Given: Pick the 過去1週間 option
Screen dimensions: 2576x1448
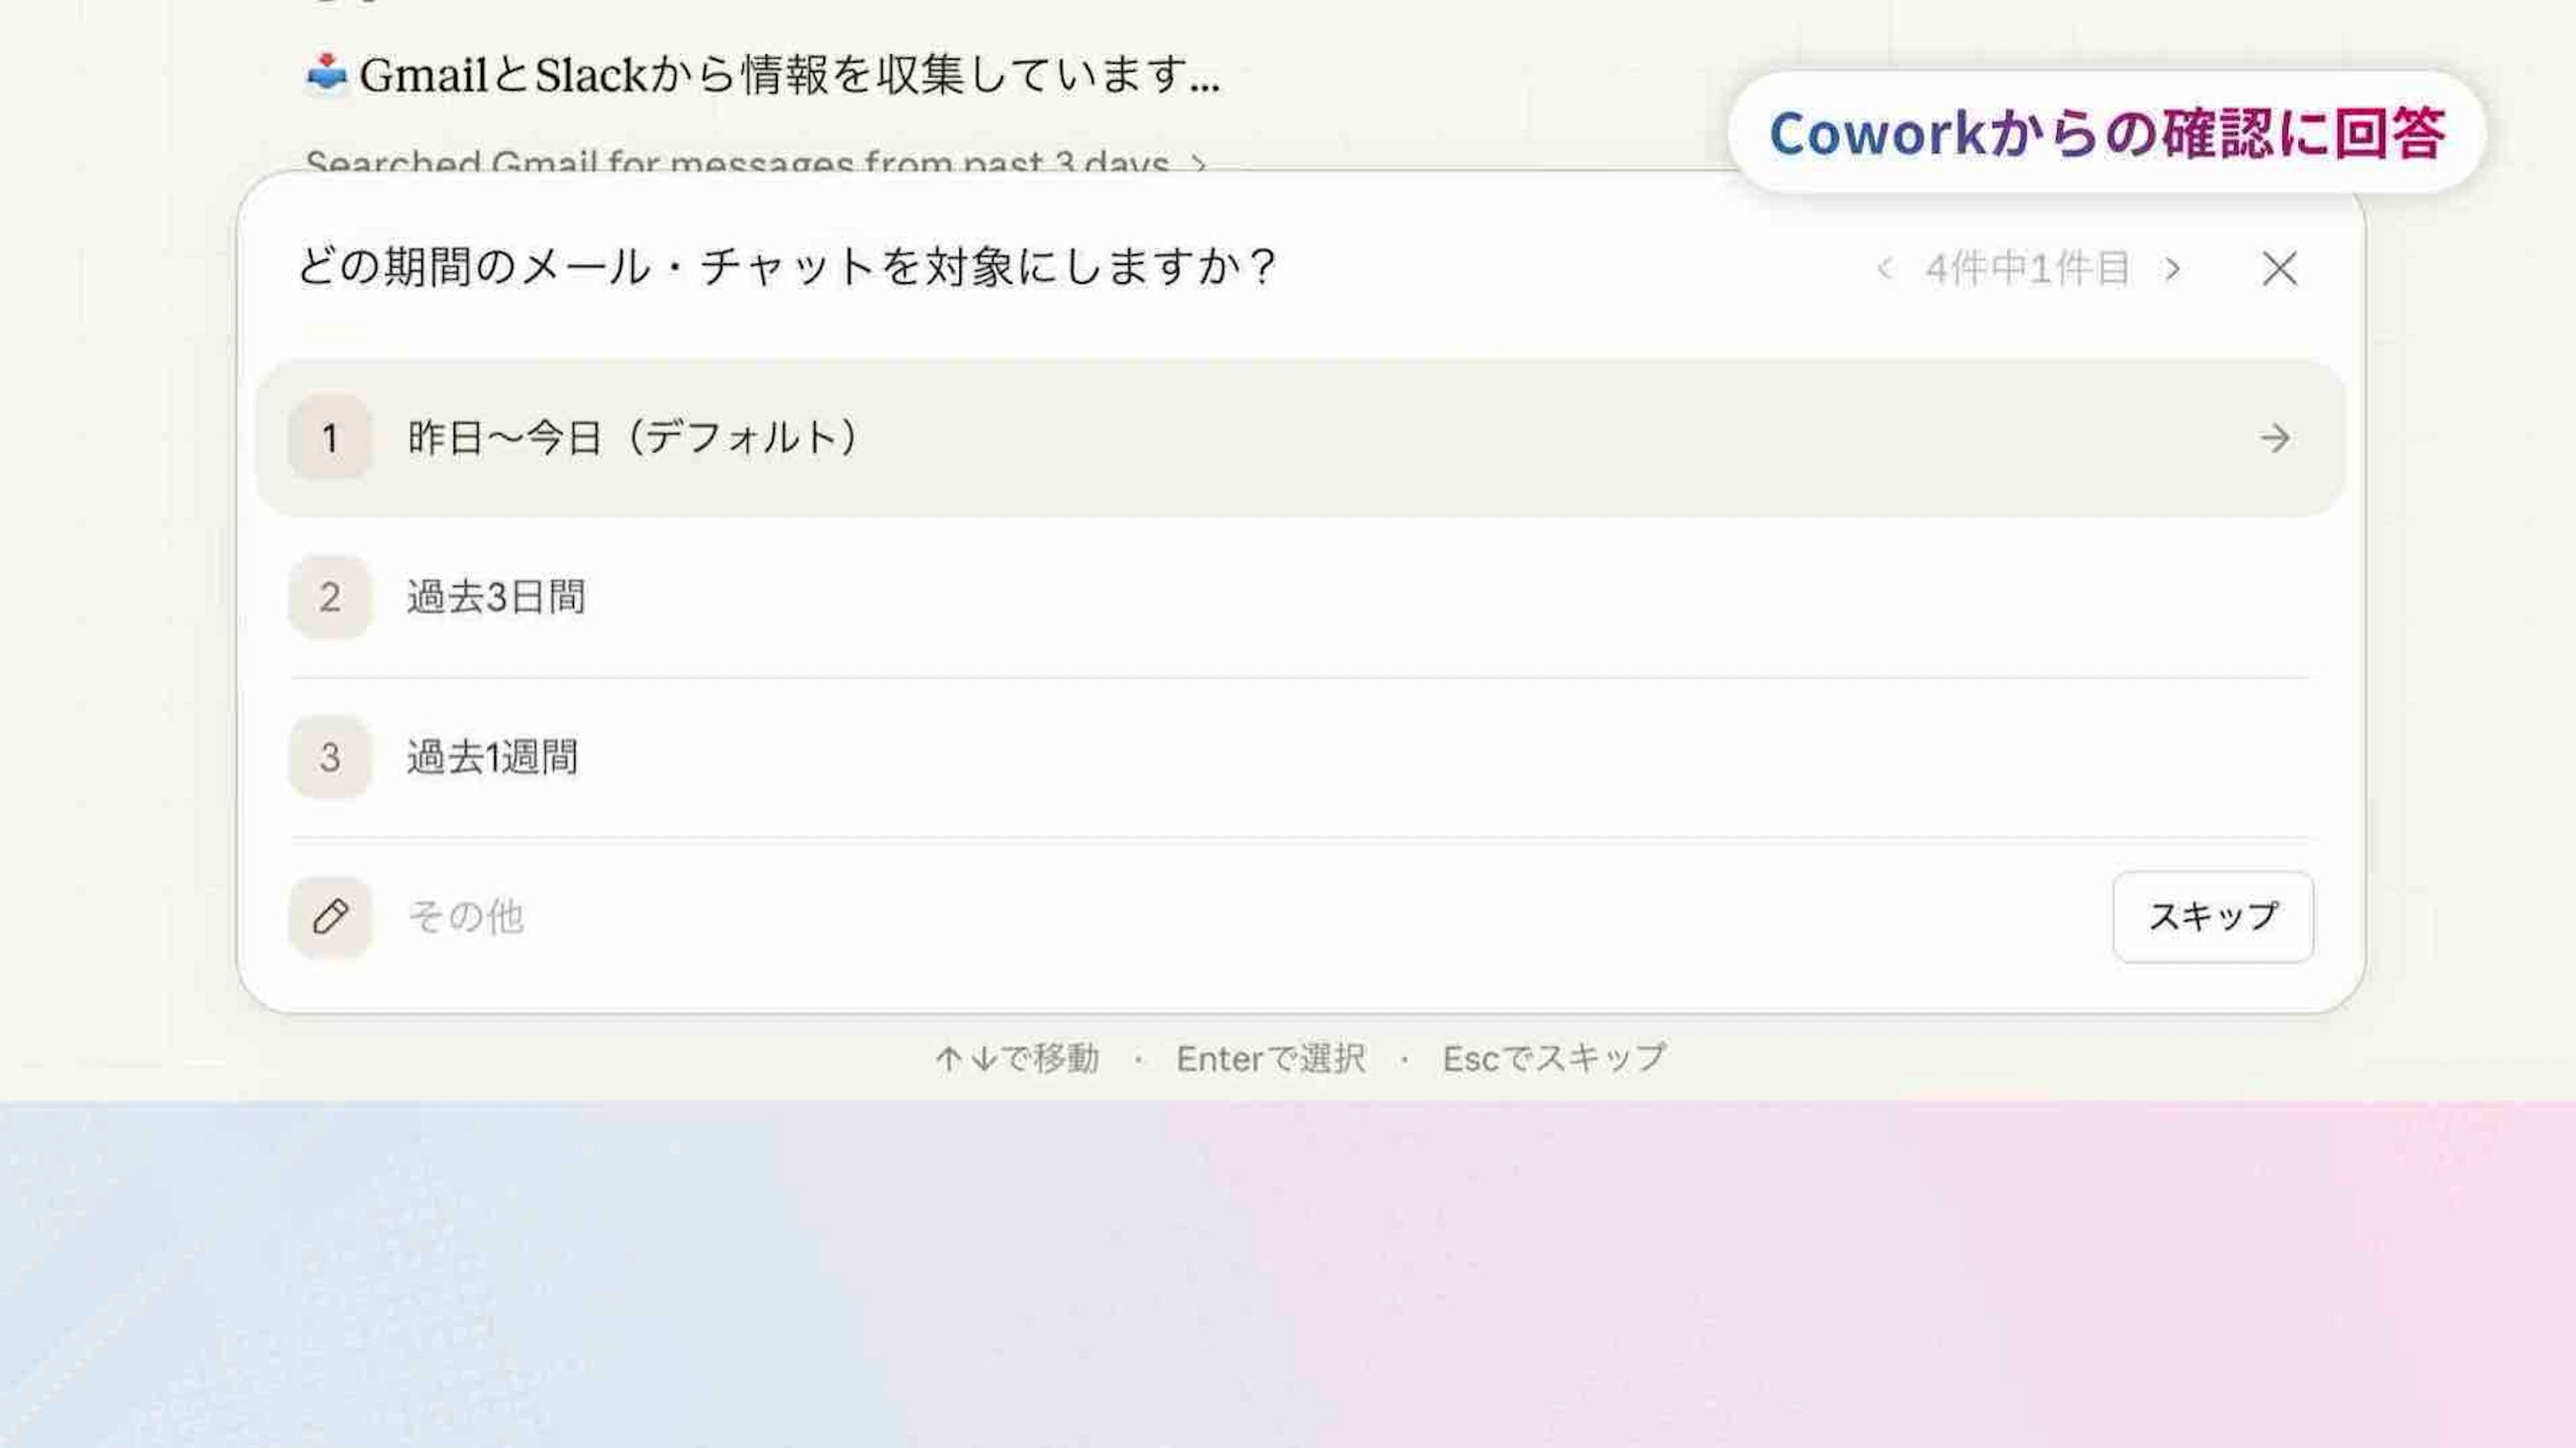Looking at the screenshot, I should 493,757.
